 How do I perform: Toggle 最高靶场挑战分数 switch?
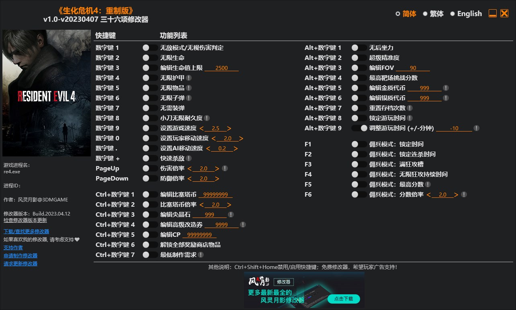[359, 78]
